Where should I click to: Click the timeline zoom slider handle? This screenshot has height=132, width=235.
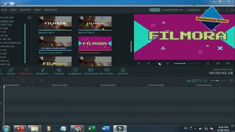tap(217, 81)
